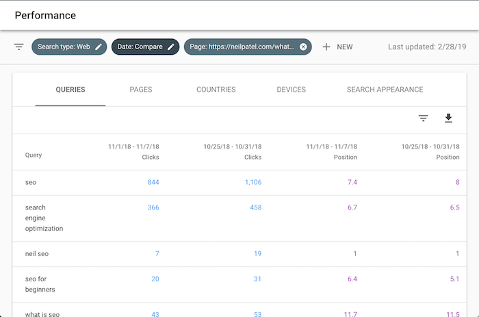Edit Date Compare pencil icon
Viewport: 479px width, 317px height.
[x=171, y=47]
